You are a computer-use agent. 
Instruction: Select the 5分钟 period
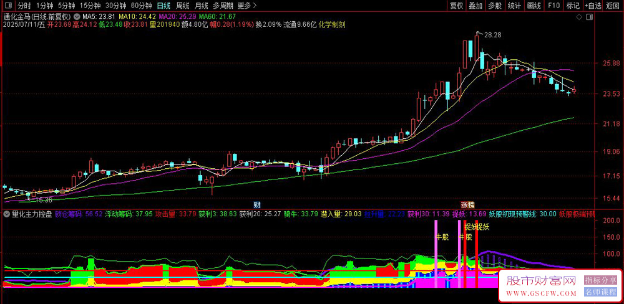tap(66, 6)
